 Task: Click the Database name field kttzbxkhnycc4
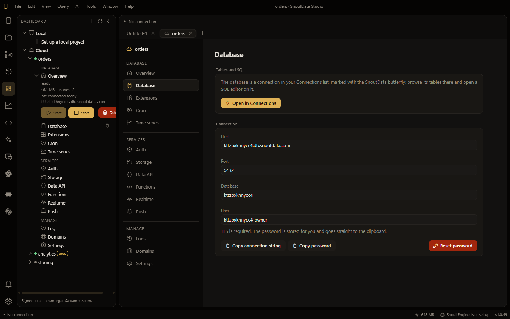click(349, 195)
